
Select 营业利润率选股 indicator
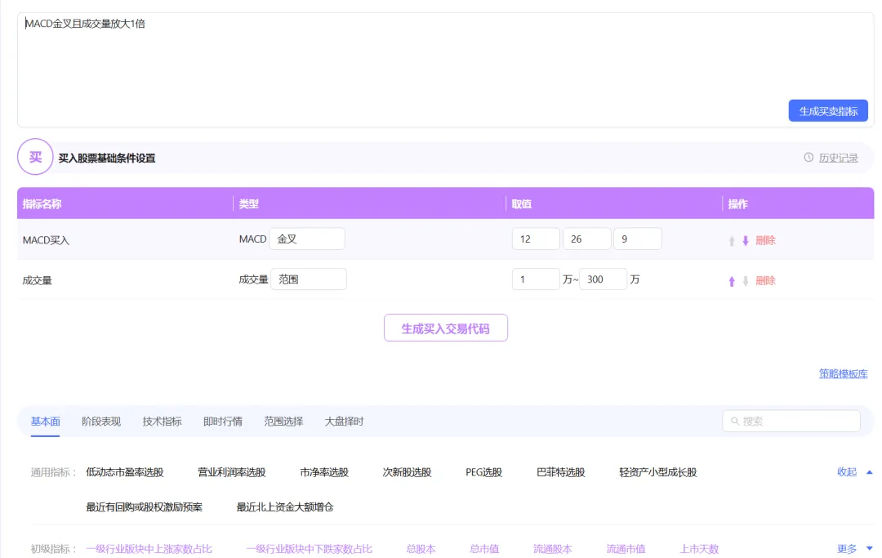[x=232, y=472]
